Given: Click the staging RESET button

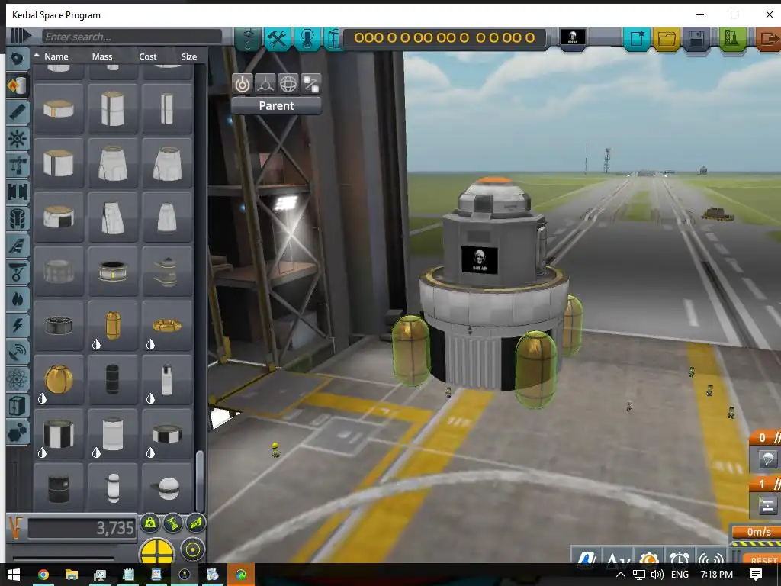Looking at the screenshot, I should 763,559.
